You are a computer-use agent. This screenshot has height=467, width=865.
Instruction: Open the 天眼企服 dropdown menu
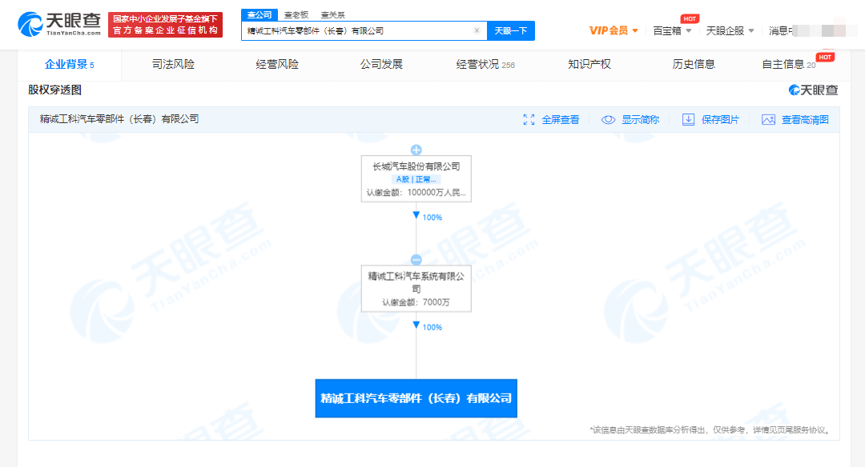coord(730,30)
